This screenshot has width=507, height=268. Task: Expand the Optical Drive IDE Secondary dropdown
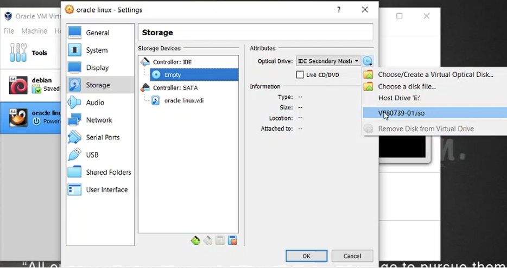tap(328, 61)
